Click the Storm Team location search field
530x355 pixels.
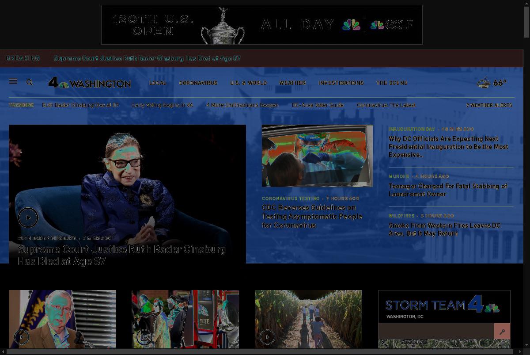pyautogui.click(x=436, y=331)
